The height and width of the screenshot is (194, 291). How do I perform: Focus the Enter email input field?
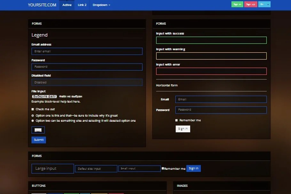87,51
